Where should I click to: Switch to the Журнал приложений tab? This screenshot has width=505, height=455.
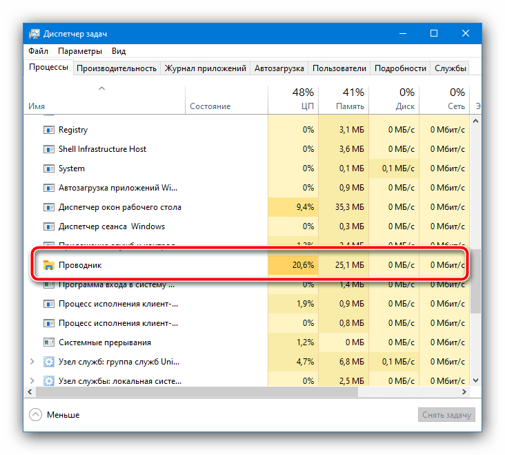click(205, 68)
